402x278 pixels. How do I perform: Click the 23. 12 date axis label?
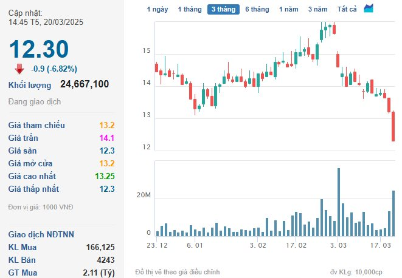click(x=157, y=245)
